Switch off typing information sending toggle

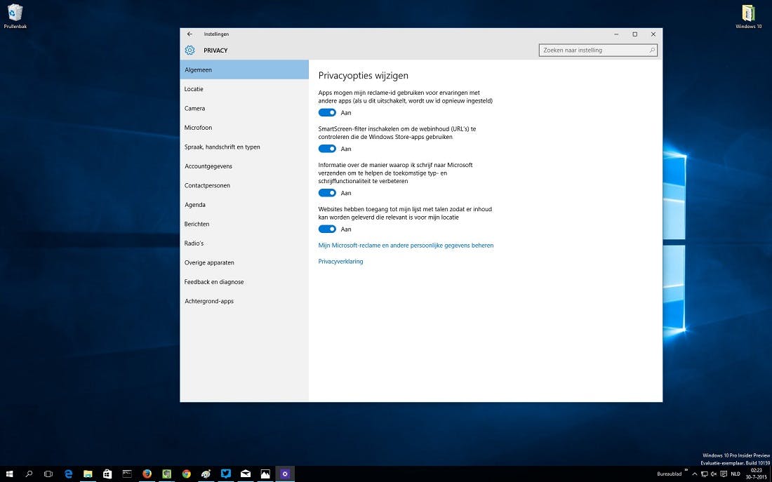327,193
